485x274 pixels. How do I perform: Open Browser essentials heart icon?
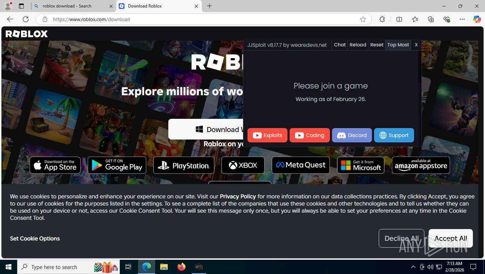pyautogui.click(x=446, y=19)
